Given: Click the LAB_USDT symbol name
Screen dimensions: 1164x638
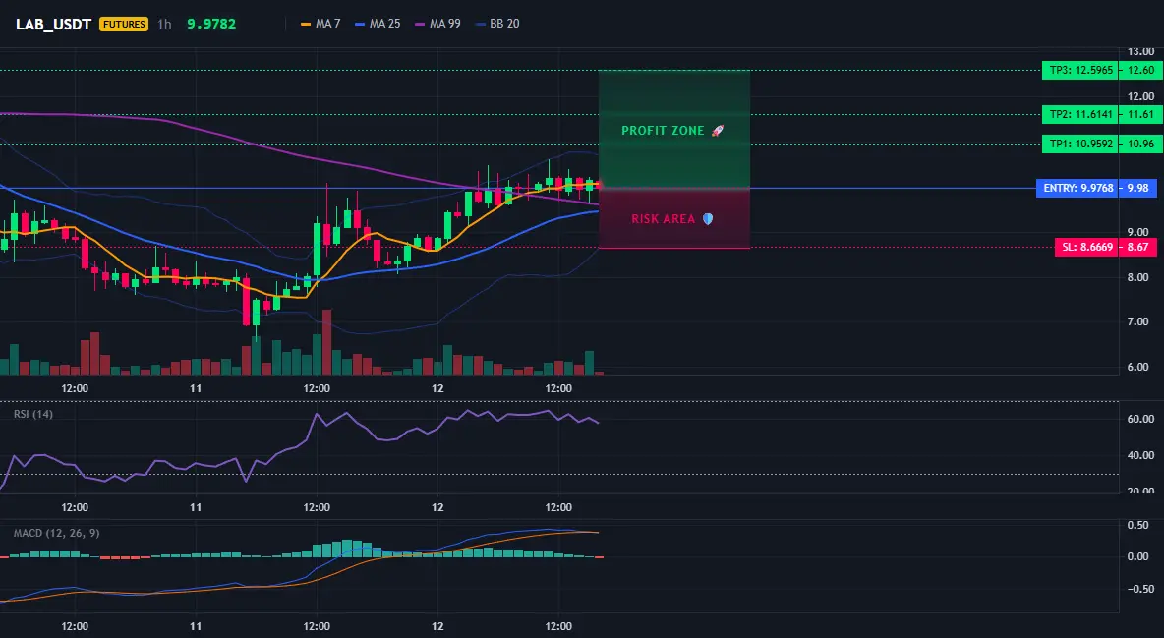Looking at the screenshot, I should [53, 24].
